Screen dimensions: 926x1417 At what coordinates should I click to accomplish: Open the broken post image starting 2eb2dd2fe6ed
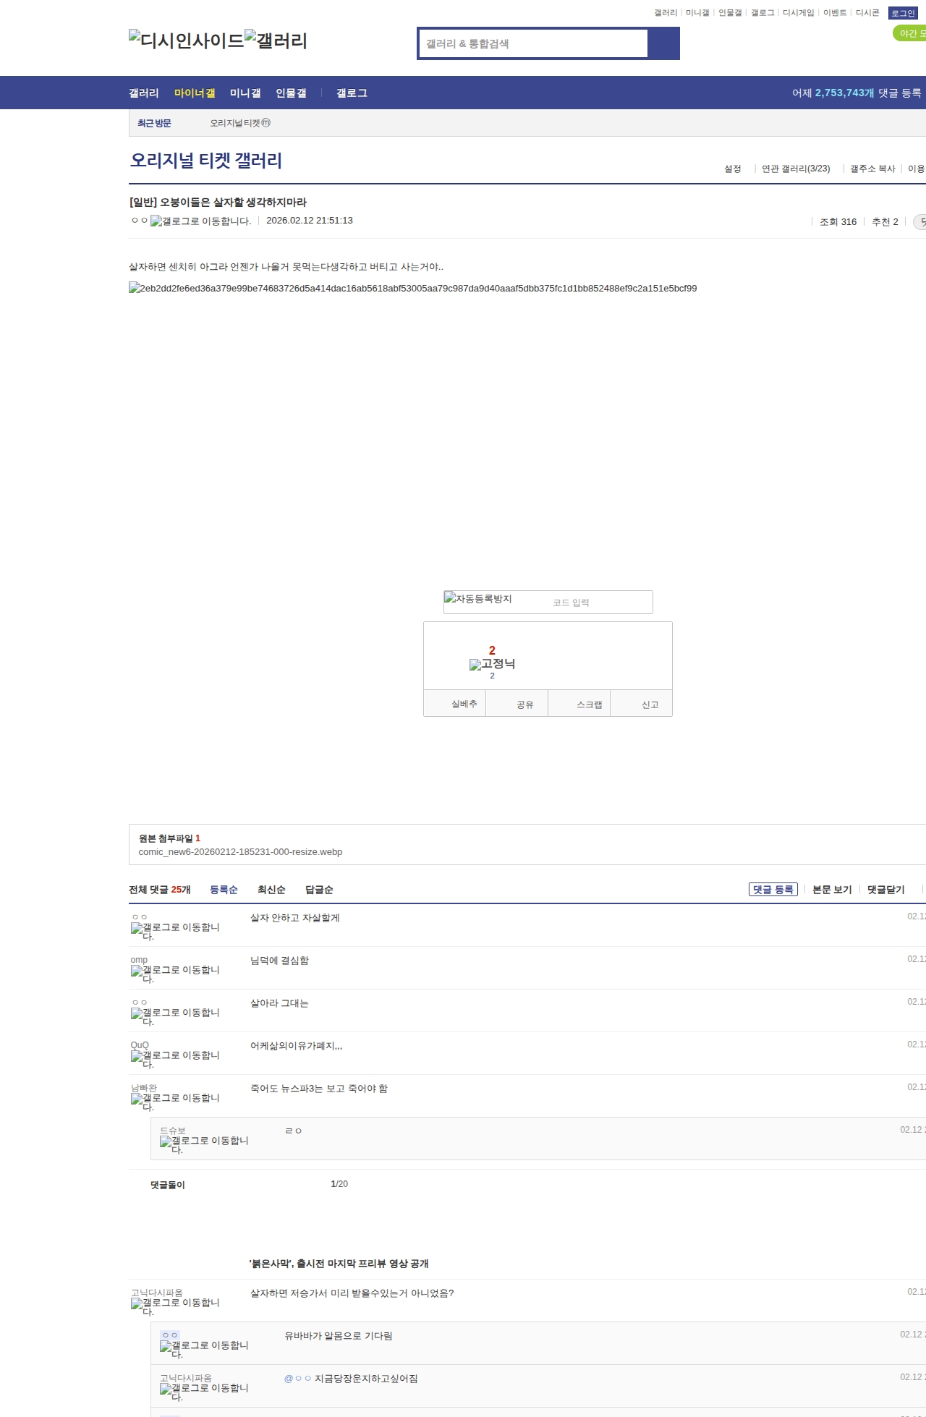coord(413,288)
